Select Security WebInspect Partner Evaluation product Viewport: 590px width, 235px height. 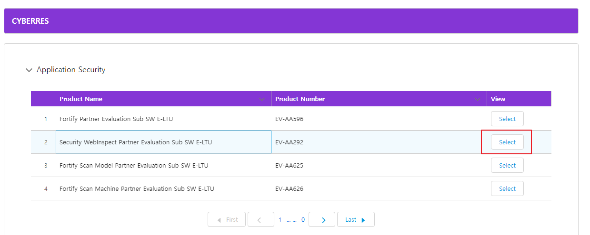(507, 142)
